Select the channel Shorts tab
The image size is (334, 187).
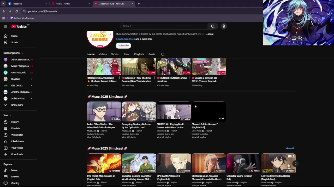(x=115, y=55)
